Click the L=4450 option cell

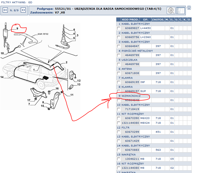click(x=146, y=28)
